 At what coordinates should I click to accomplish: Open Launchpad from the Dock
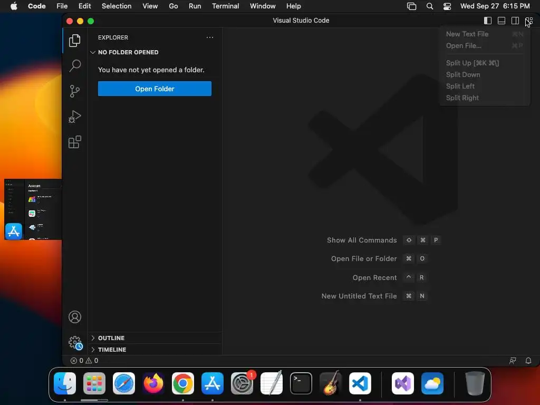94,383
